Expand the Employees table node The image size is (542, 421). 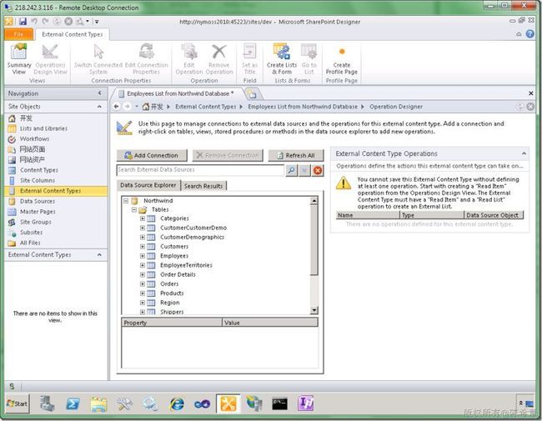[142, 256]
